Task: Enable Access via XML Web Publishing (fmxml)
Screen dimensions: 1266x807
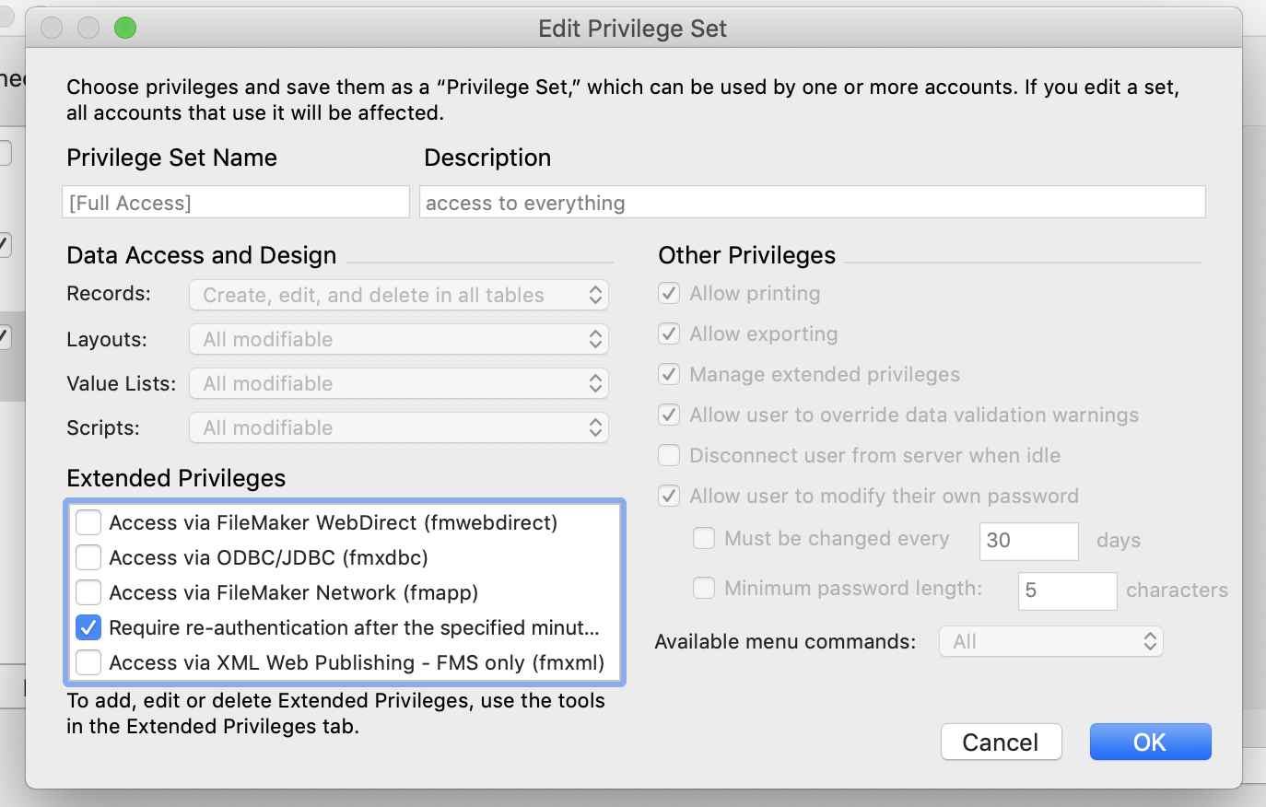Action: click(88, 662)
